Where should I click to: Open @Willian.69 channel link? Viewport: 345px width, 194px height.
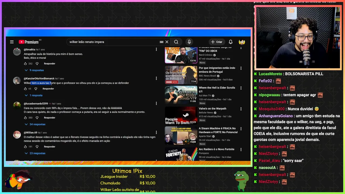pyautogui.click(x=30, y=133)
